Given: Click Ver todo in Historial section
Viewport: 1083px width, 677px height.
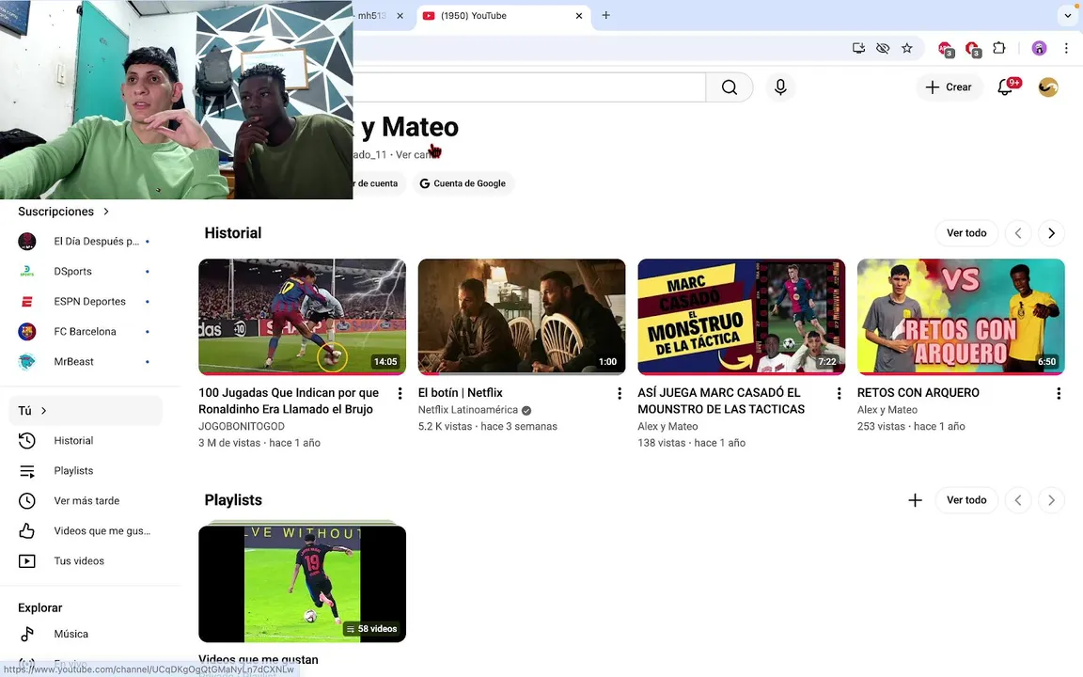Looking at the screenshot, I should click(966, 233).
